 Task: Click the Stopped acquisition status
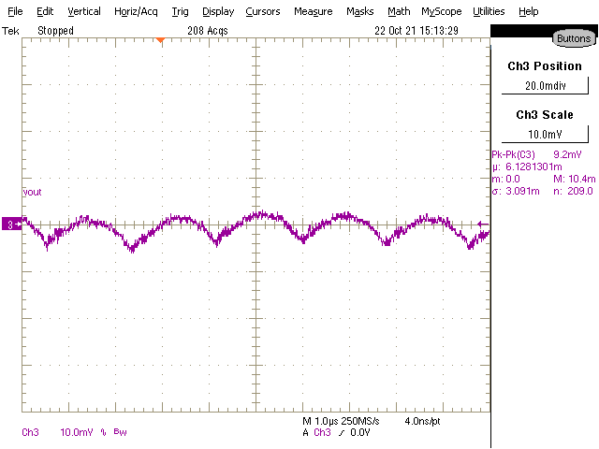coord(55,31)
